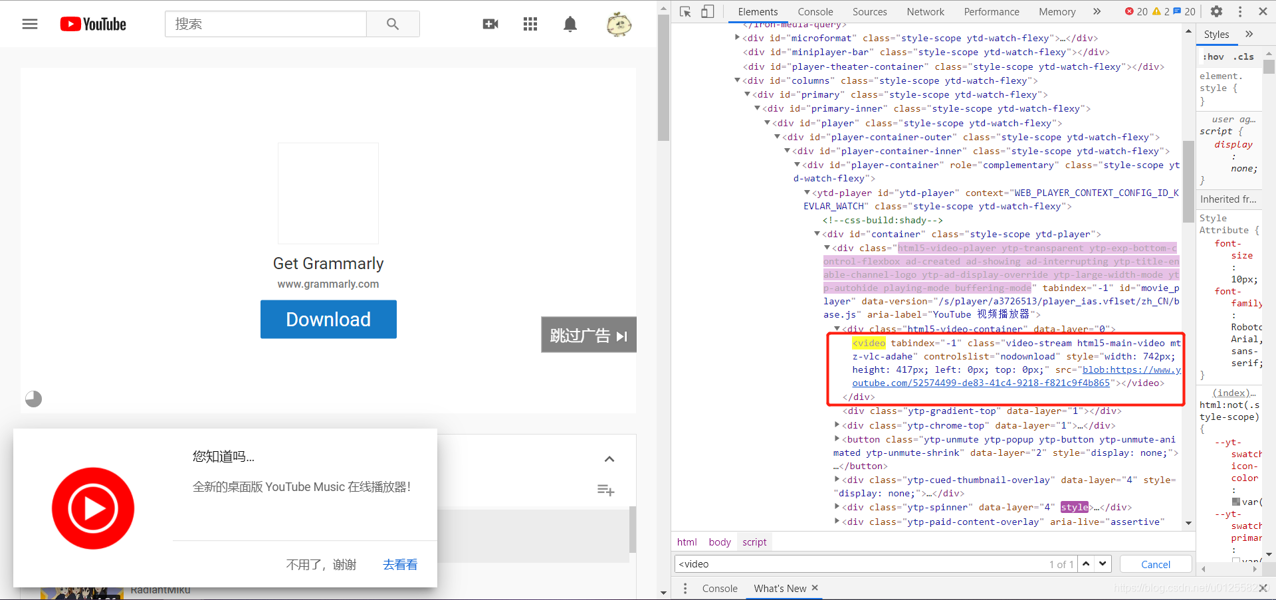Click the ad countdown pie indicator
1276x600 pixels.
[x=33, y=399]
